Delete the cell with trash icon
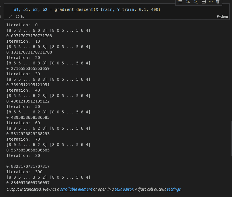 [x=218, y=2]
